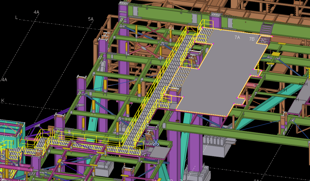Click grid label 6A
The image size is (310, 181).
point(171,29)
